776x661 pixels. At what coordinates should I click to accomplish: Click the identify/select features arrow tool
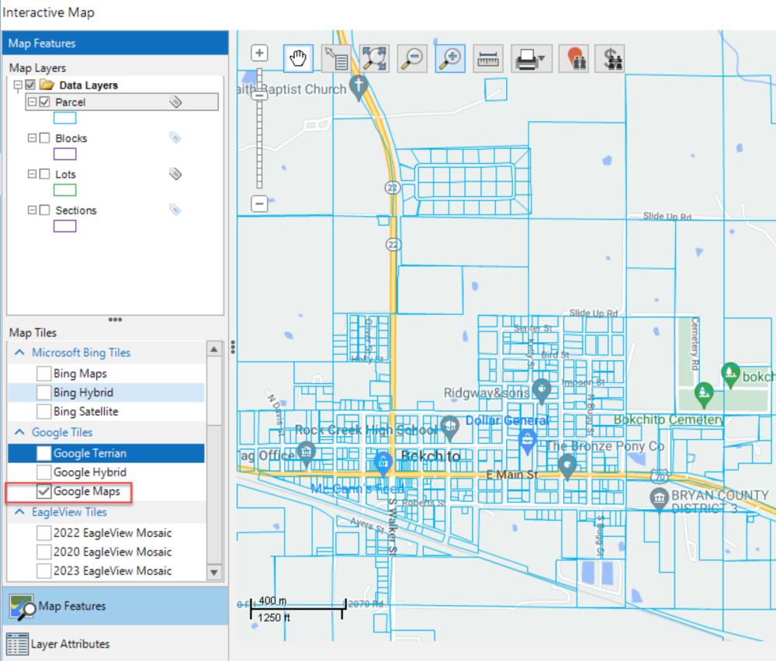pos(335,59)
